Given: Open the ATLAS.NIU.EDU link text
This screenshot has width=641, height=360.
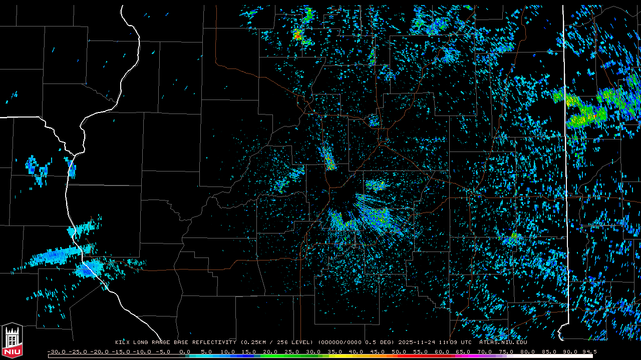Looking at the screenshot, I should (503, 342).
